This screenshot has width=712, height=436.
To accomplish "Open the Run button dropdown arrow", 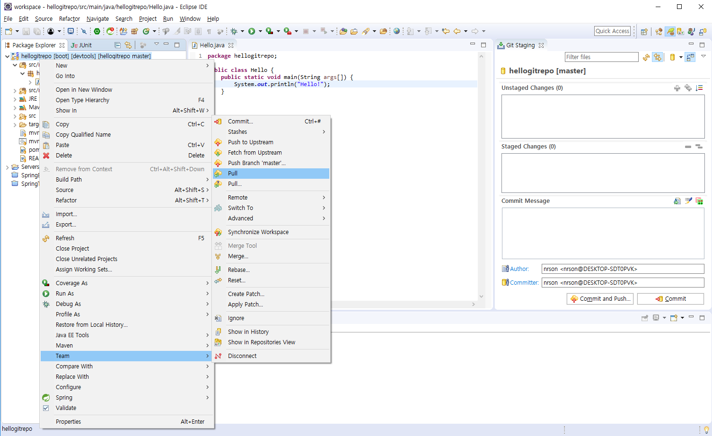I will (260, 31).
